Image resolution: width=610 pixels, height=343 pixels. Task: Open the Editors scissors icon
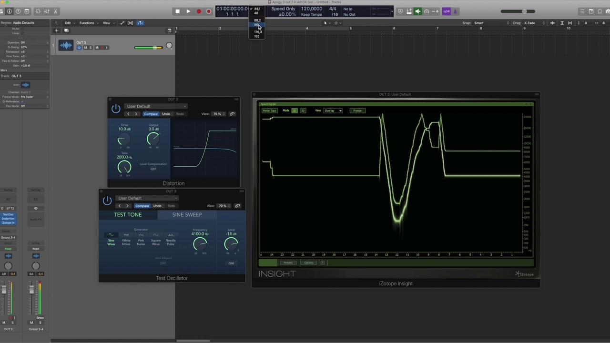(55, 11)
